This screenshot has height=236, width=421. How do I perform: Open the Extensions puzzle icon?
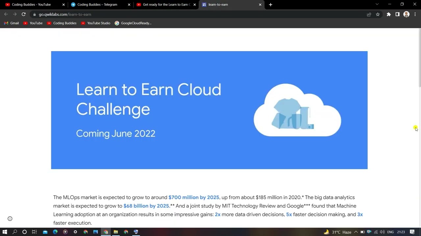click(389, 14)
